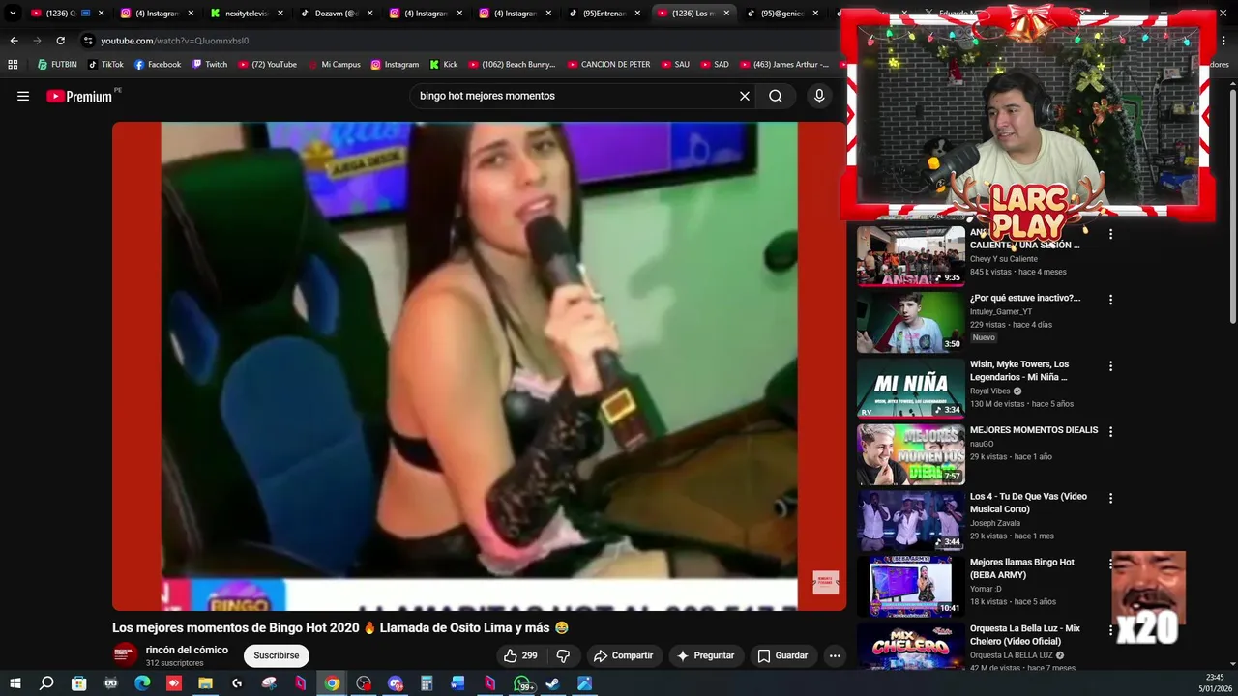Start voice search with microphone
1238x696 pixels.
(819, 96)
